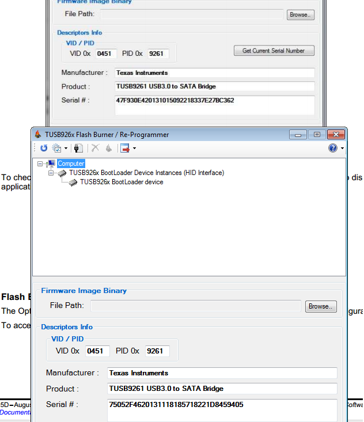Click chip icon beside BootLoader Device Instances
The height and width of the screenshot is (422, 364).
click(x=62, y=173)
